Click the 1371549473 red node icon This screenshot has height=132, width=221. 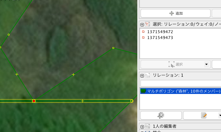tap(143, 38)
